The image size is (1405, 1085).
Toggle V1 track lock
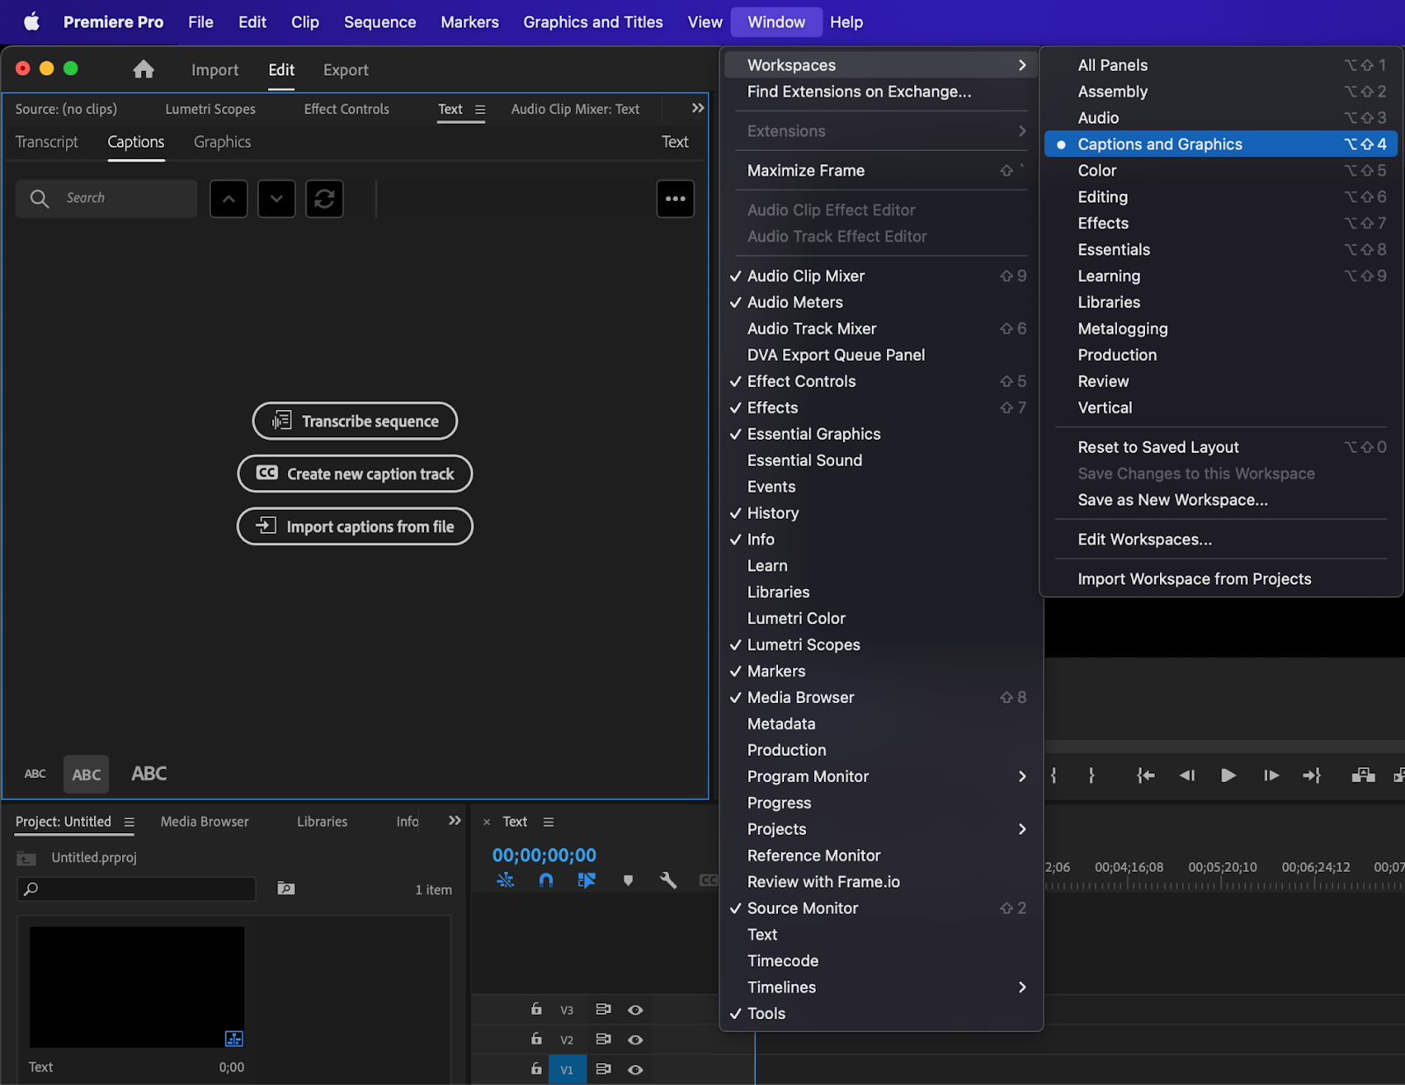point(536,1069)
